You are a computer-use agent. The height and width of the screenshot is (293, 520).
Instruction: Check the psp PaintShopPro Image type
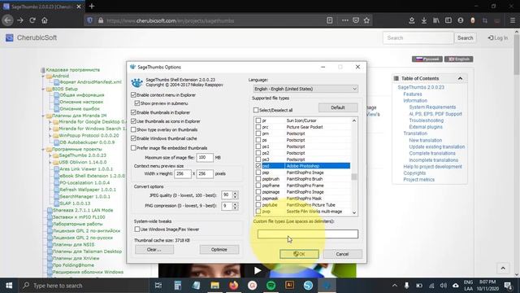point(258,173)
